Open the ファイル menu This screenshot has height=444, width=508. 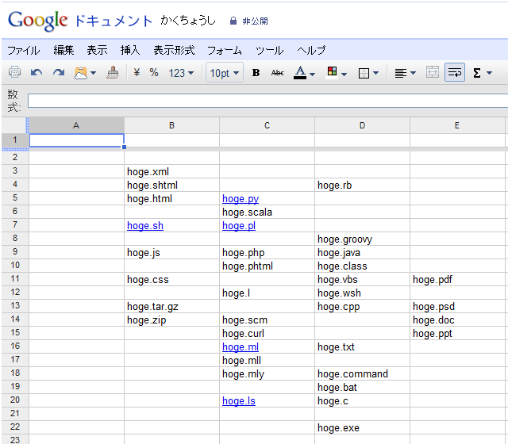23,50
